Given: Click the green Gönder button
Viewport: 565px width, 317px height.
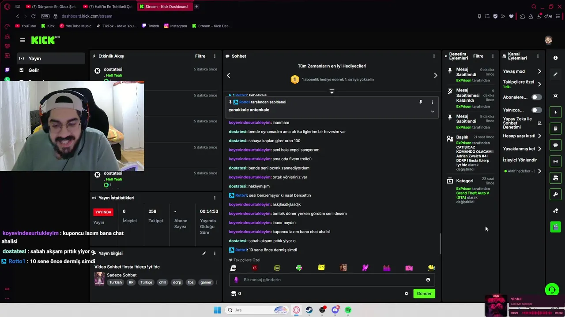Looking at the screenshot, I should tap(424, 294).
